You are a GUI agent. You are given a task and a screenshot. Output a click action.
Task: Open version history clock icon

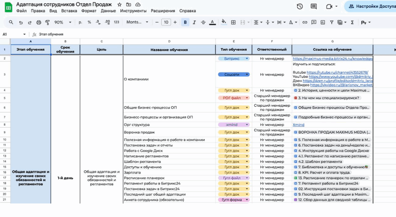click(x=300, y=7)
